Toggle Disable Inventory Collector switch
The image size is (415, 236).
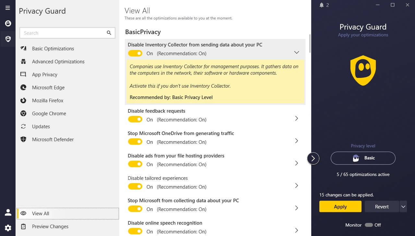coord(135,53)
